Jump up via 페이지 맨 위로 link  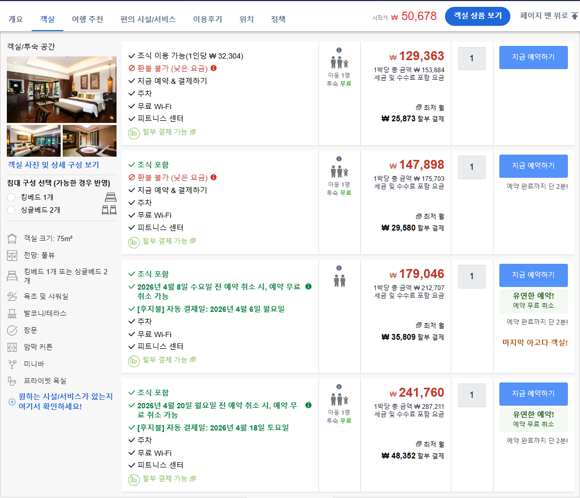coord(548,15)
